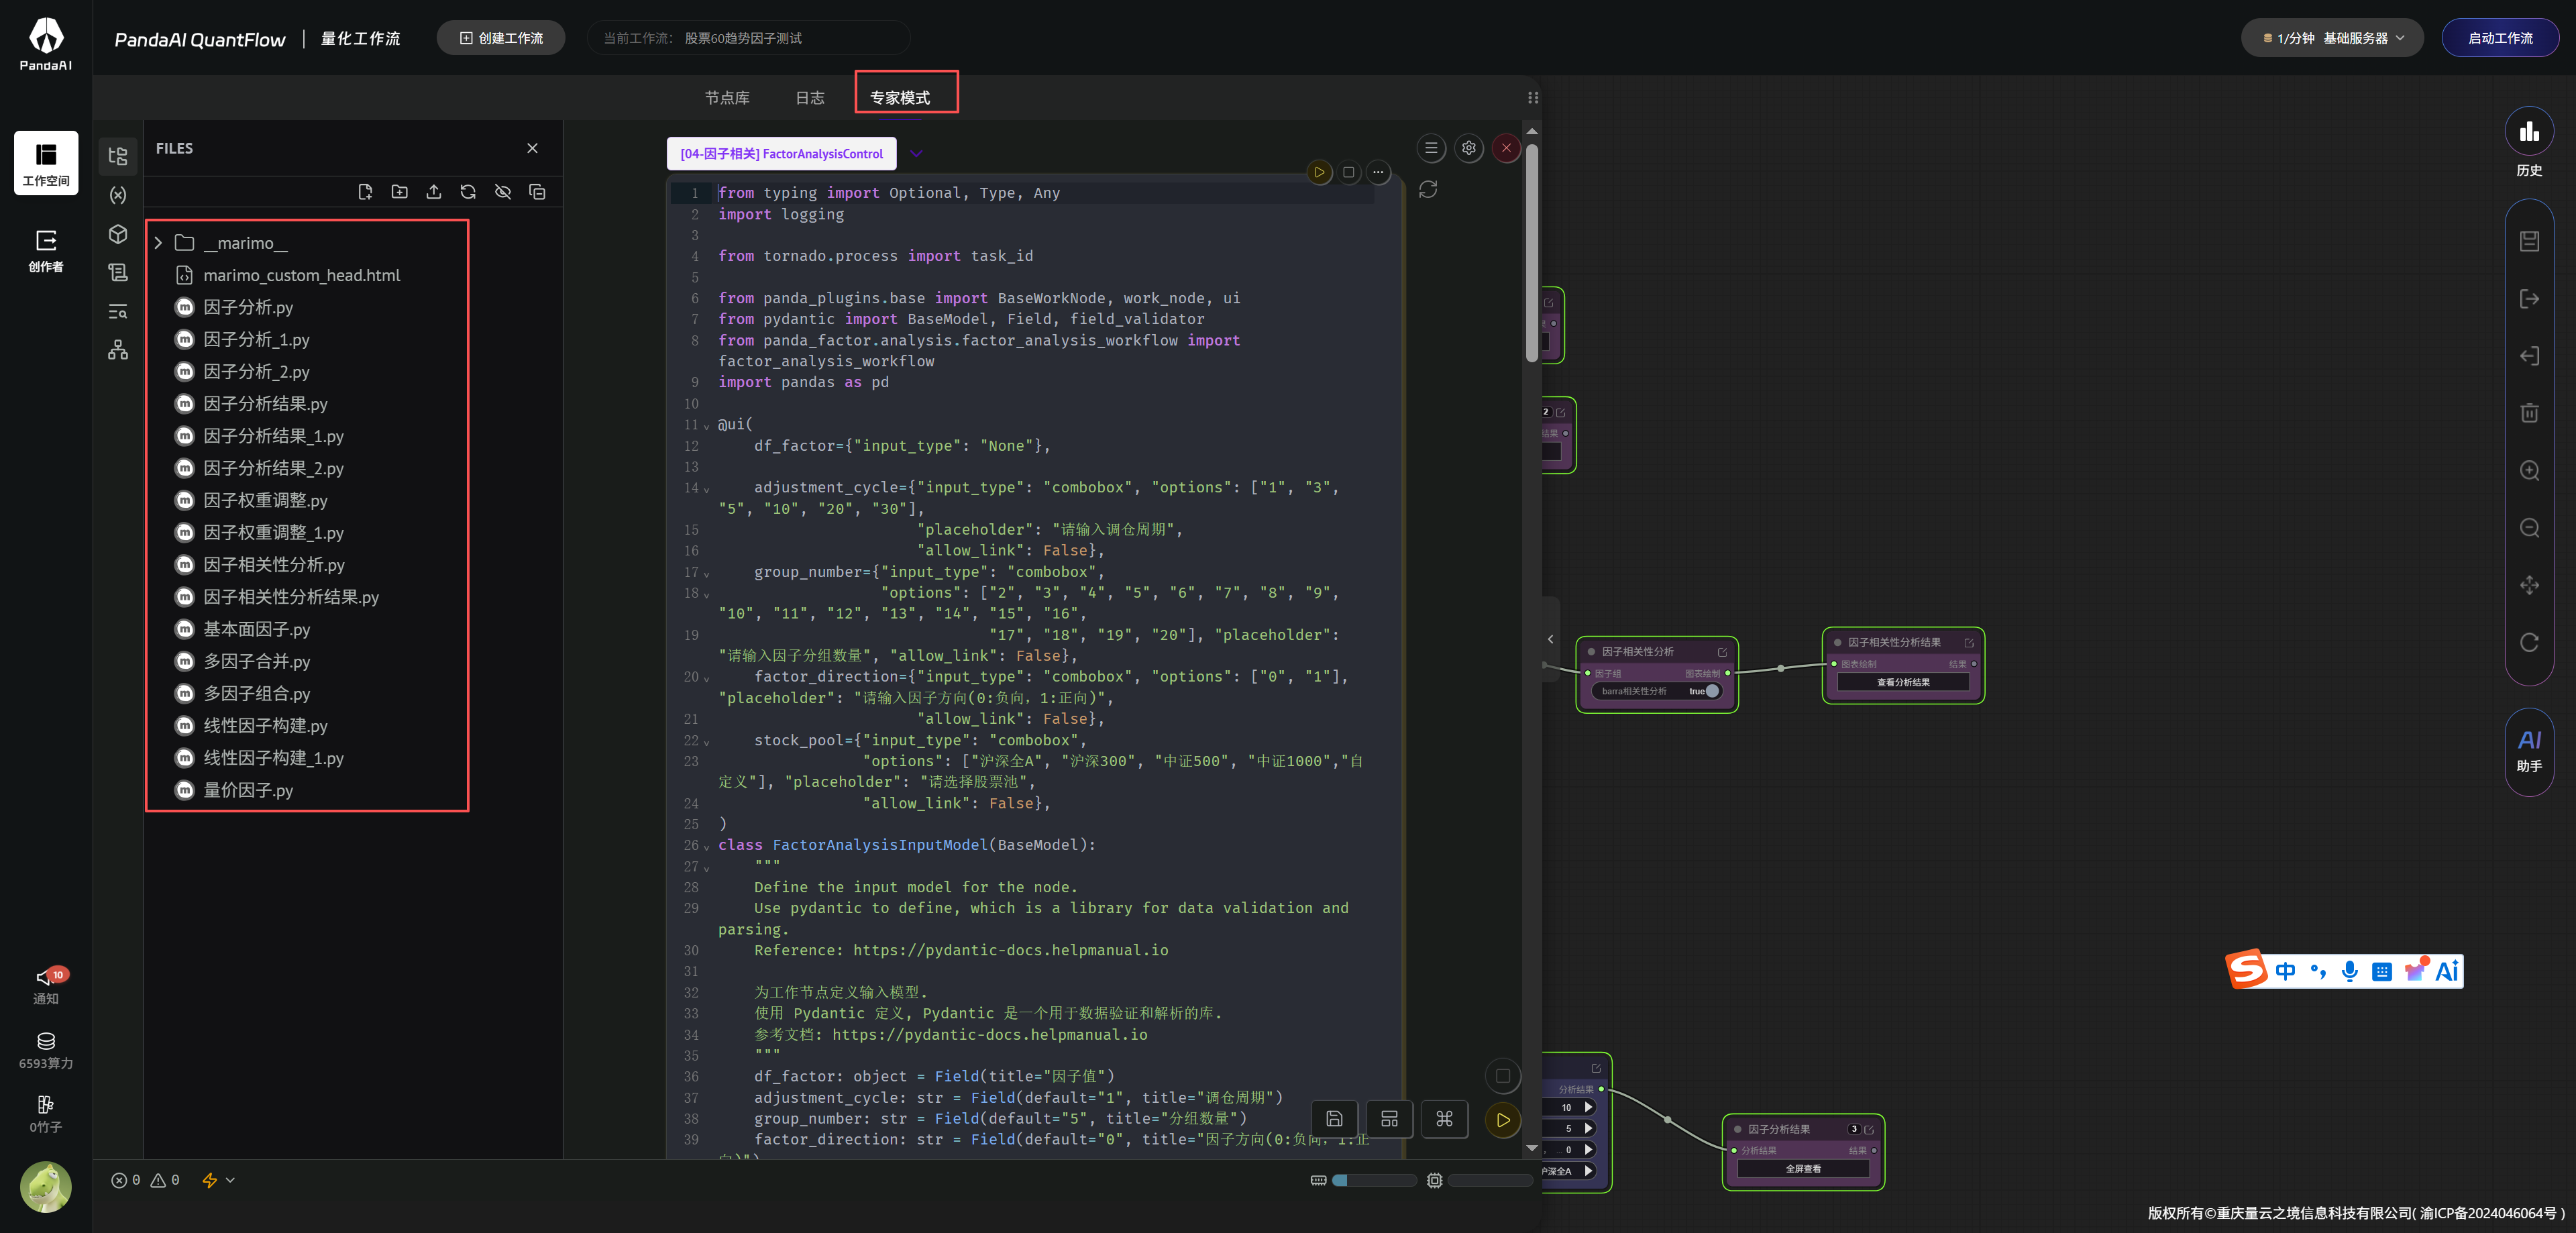Open the lightning on-startup dropdown in status bar

coord(218,1180)
